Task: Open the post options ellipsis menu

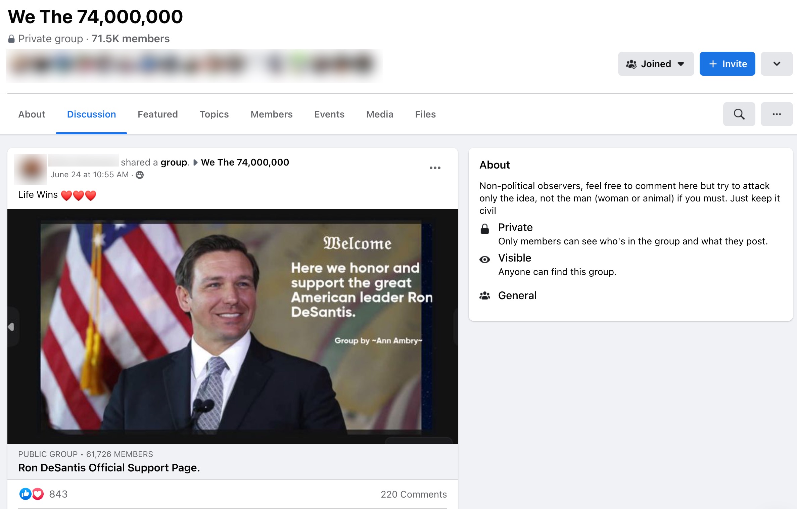Action: click(x=435, y=168)
